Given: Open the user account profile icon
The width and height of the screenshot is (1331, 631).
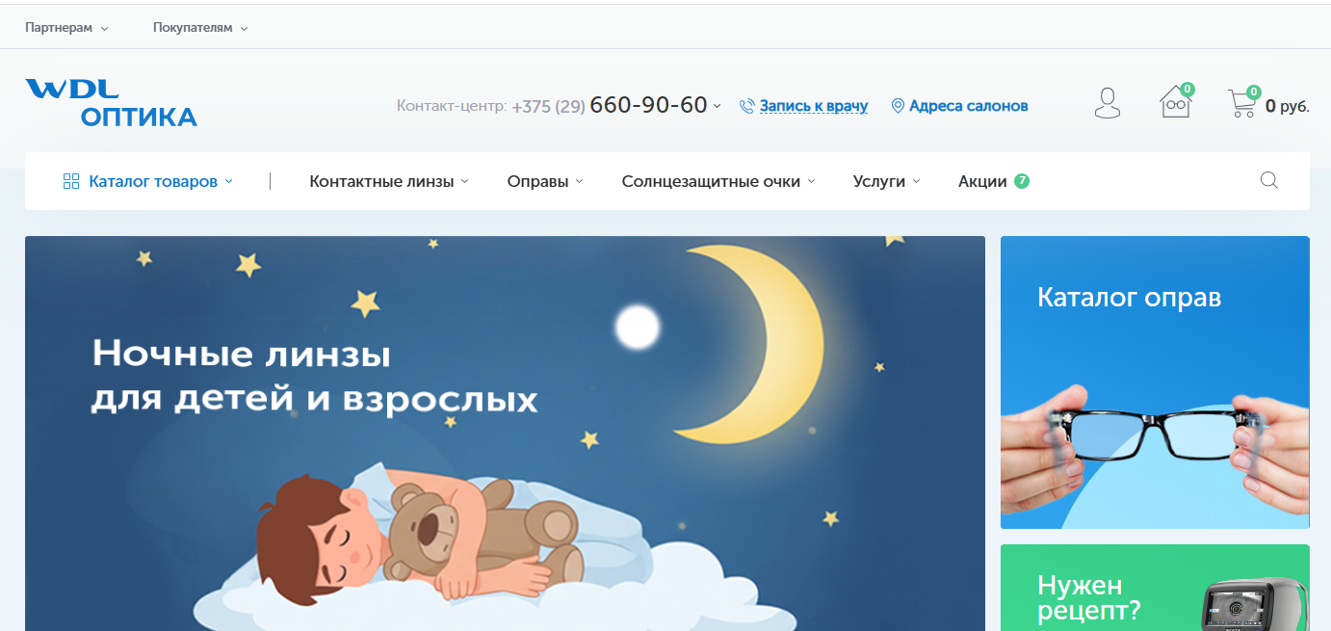Looking at the screenshot, I should 1108,103.
